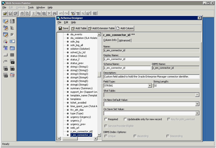Select the curved link control in the palette
Screen dimensions: 216x148
tap(6, 61)
